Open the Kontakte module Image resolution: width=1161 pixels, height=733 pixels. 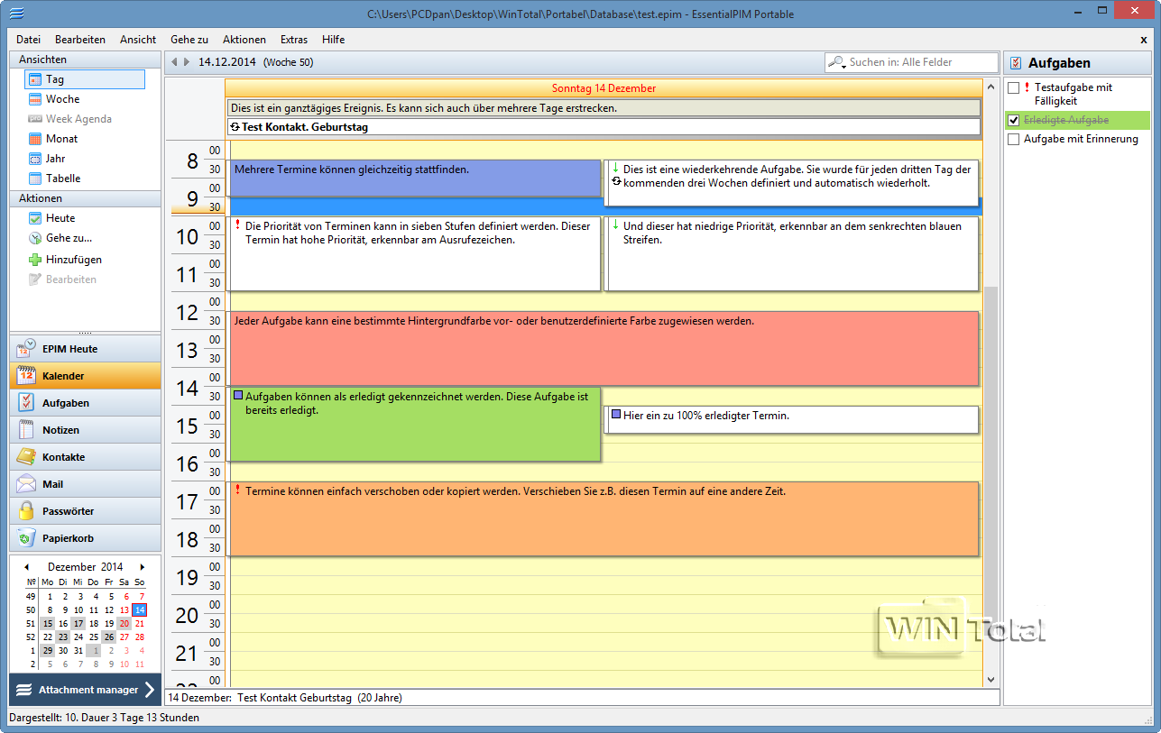(85, 457)
